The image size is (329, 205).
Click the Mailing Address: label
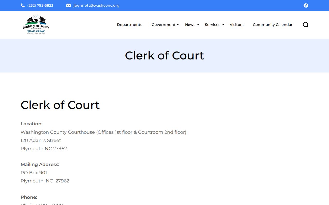point(40,165)
